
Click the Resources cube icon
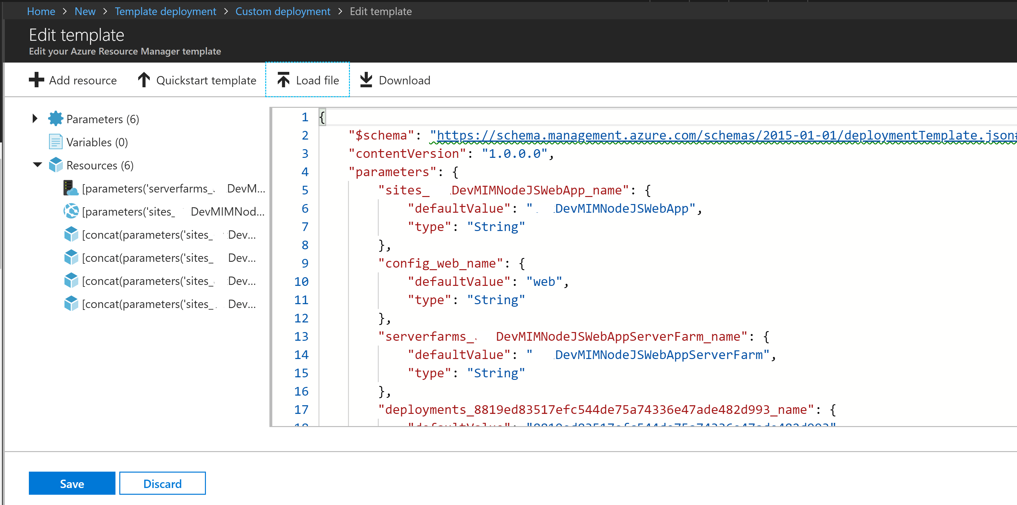tap(55, 165)
